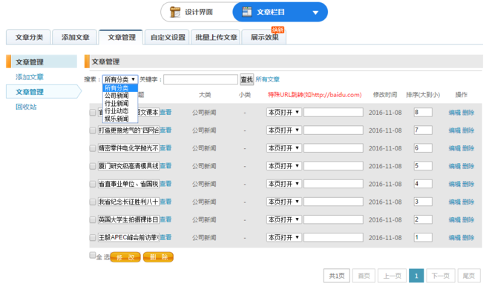
Task: Click the 上一页 pagination button
Action: [392, 276]
